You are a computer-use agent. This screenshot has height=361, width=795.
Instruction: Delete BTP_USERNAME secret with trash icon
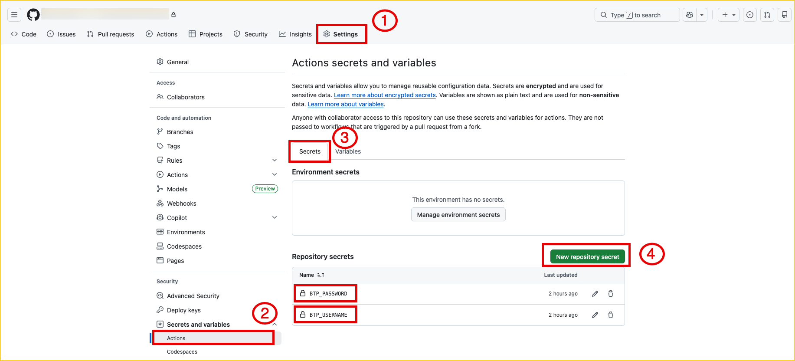point(611,315)
